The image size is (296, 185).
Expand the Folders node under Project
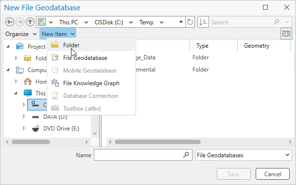[16, 58]
